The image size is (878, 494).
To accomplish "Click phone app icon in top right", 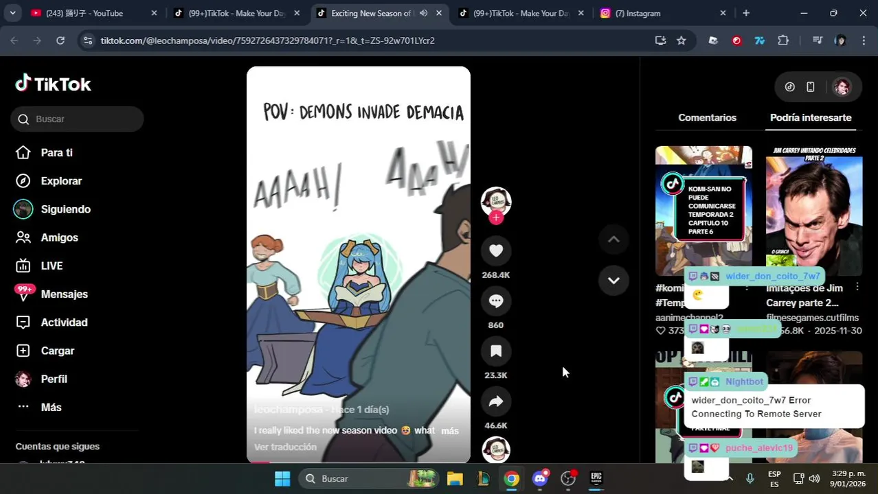I will click(x=811, y=87).
